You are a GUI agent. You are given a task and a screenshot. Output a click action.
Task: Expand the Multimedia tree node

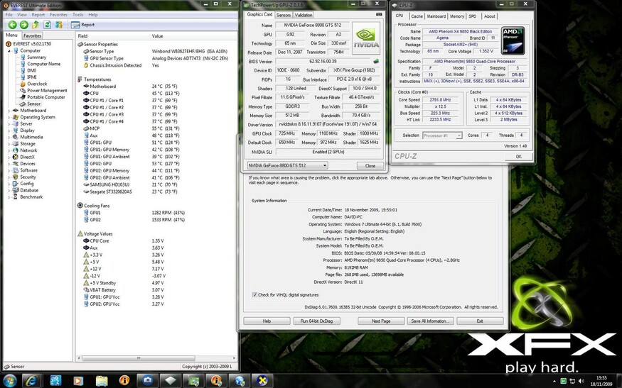coord(9,137)
